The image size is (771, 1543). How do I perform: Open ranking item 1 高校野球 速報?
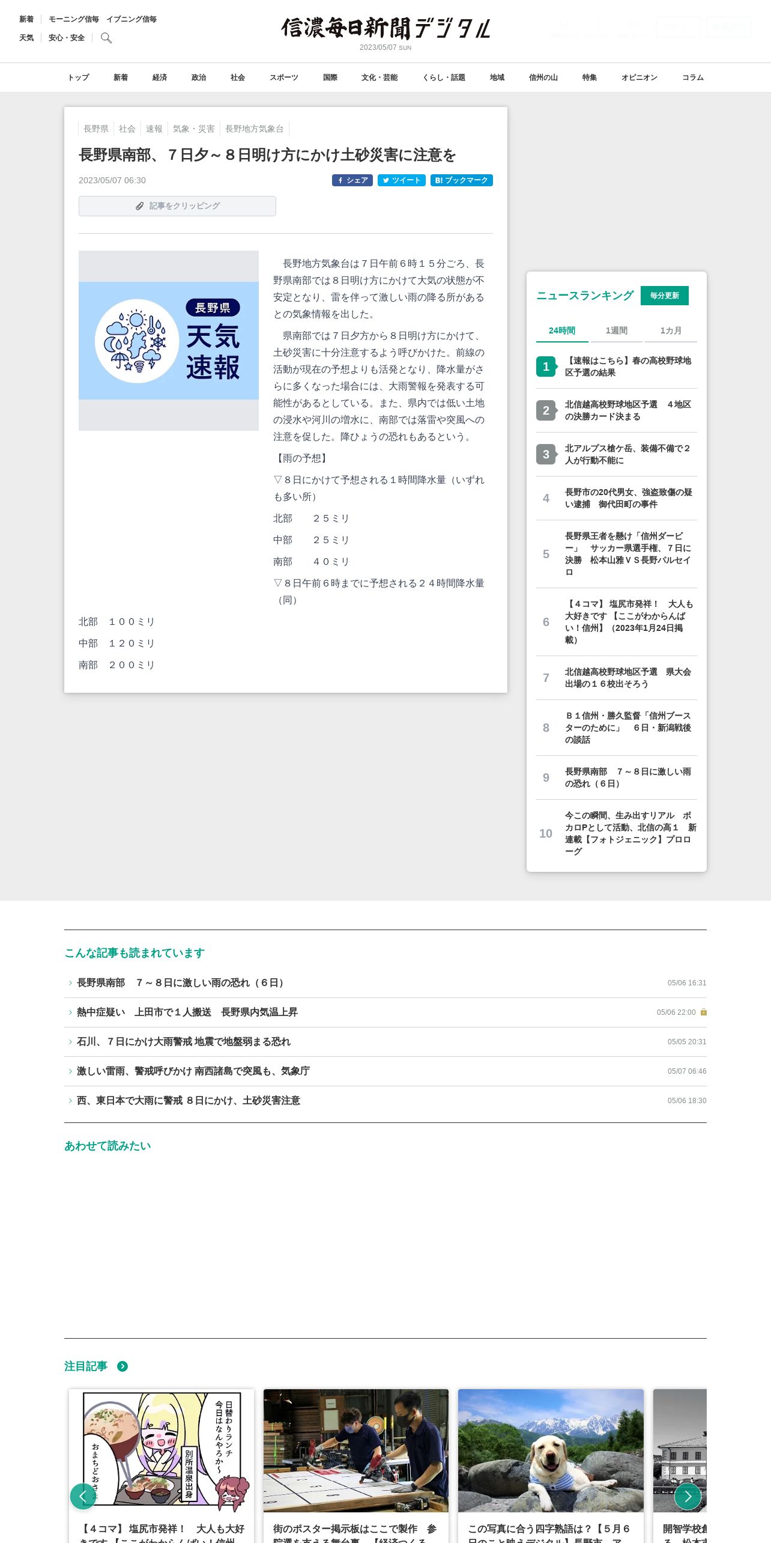(617, 367)
